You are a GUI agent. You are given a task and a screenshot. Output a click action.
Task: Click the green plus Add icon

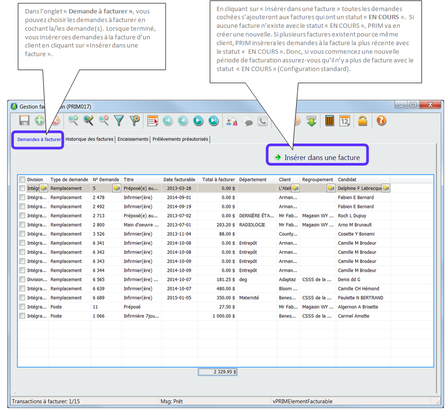coord(39,120)
